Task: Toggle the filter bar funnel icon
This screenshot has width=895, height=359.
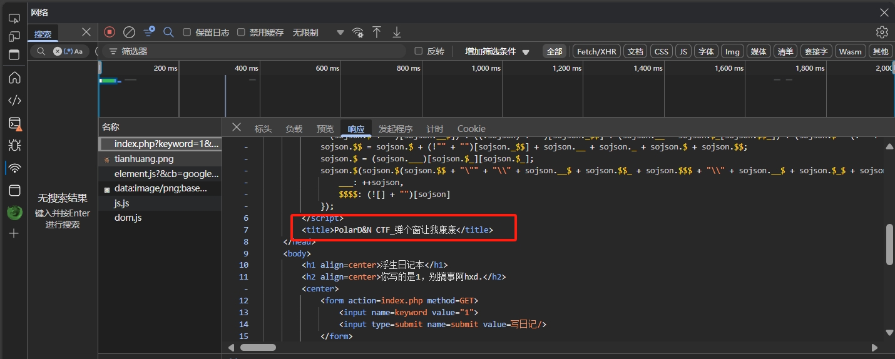Action: click(149, 32)
